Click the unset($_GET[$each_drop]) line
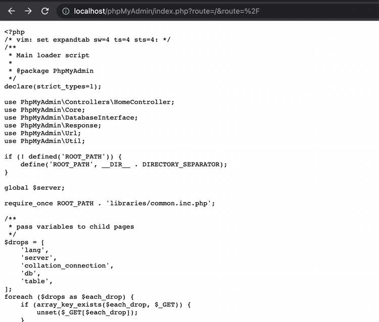This screenshot has width=379, height=322. [87, 312]
